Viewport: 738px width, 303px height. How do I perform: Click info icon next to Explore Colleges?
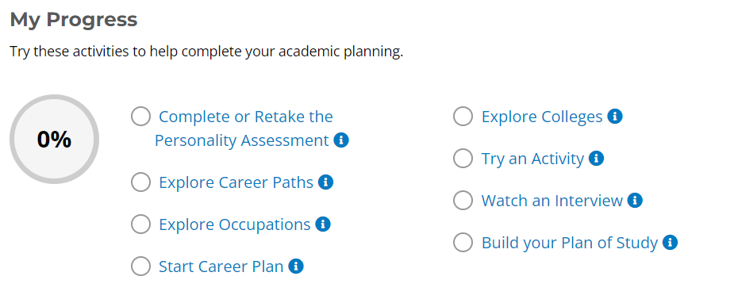(x=615, y=117)
